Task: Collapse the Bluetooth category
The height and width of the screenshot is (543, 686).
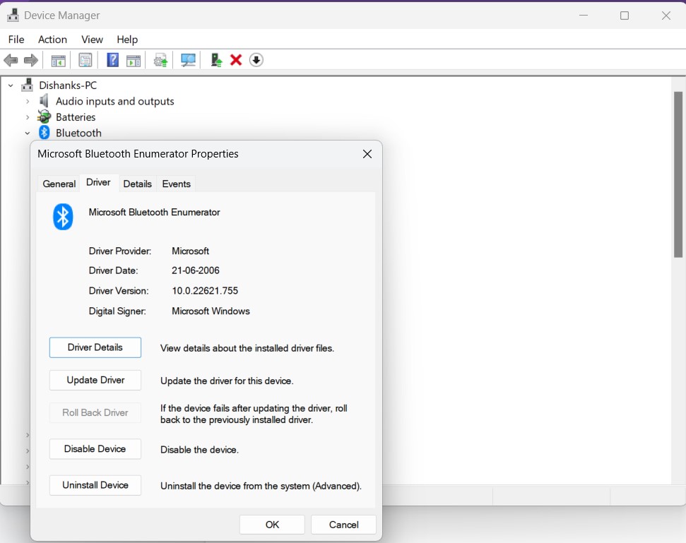Action: click(x=28, y=133)
